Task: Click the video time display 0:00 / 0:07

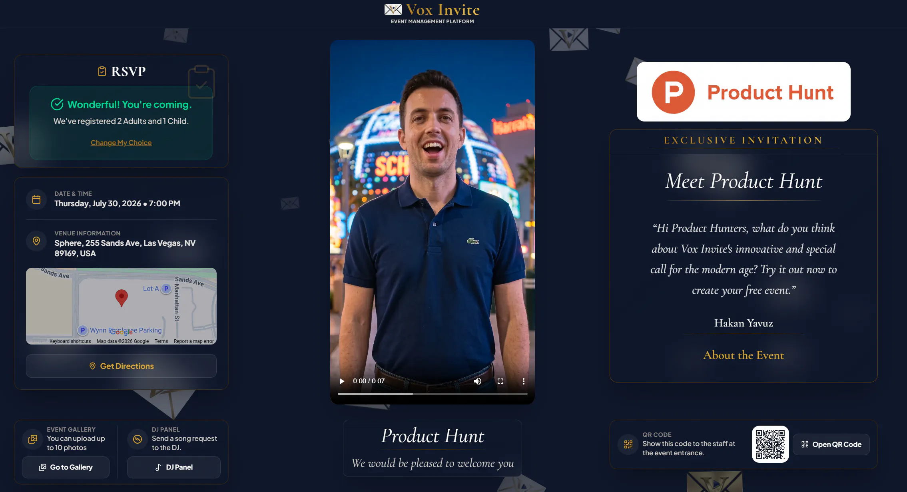Action: 369,381
